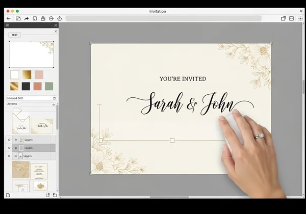
Task: Pick the white color swatch
Action: pyautogui.click(x=15, y=74)
